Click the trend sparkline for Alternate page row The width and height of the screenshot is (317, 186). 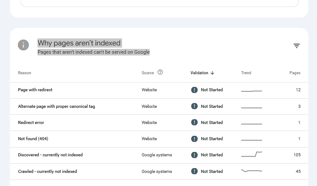(252, 108)
